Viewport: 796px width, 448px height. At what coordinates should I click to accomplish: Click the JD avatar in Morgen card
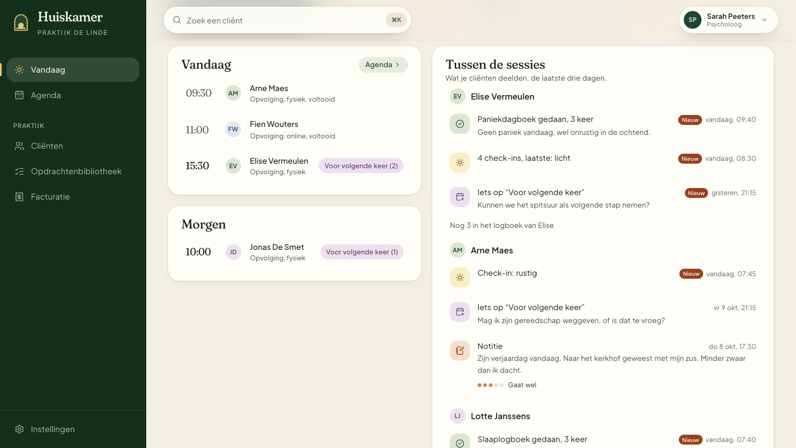click(x=233, y=252)
